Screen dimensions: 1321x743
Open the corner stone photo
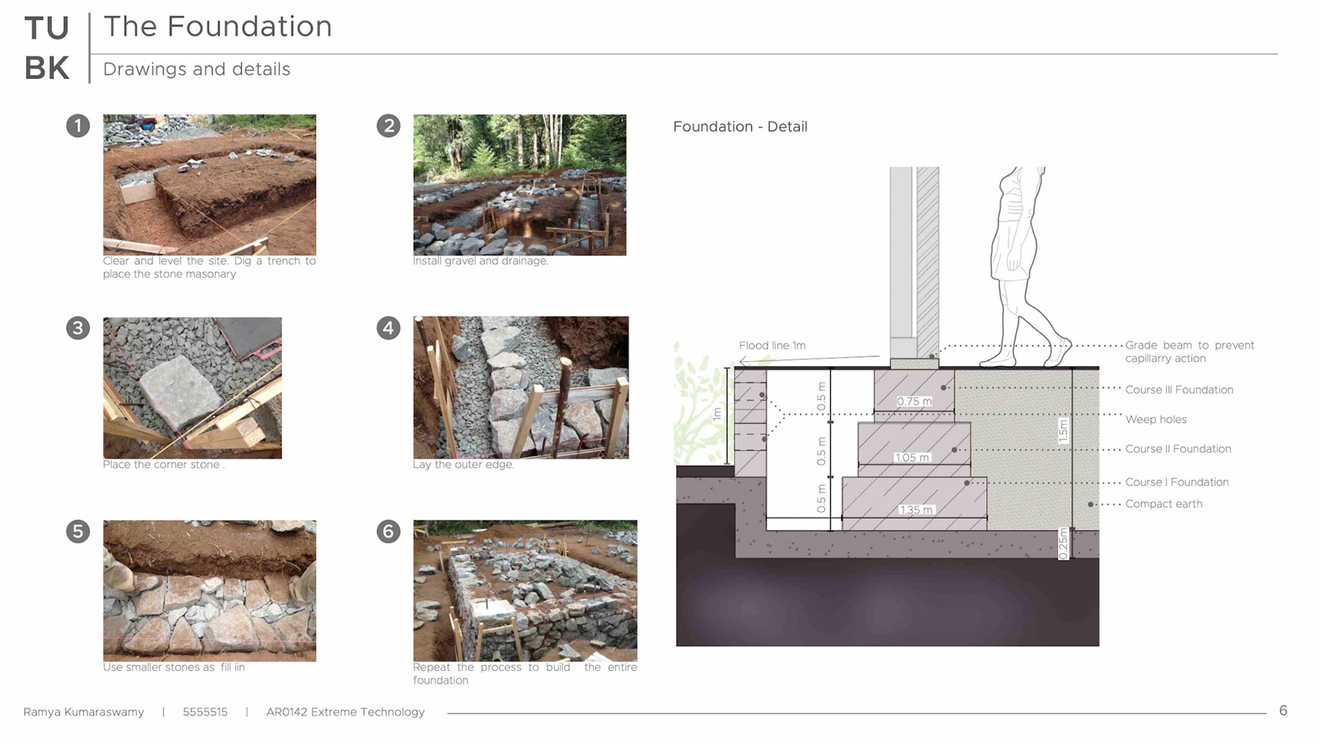[x=192, y=387]
